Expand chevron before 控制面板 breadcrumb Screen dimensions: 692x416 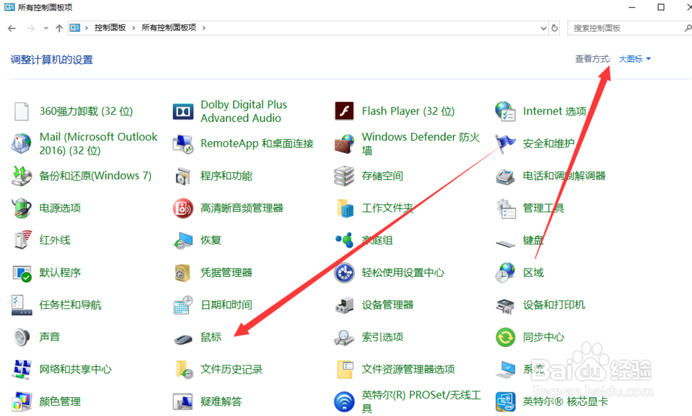[x=86, y=28]
